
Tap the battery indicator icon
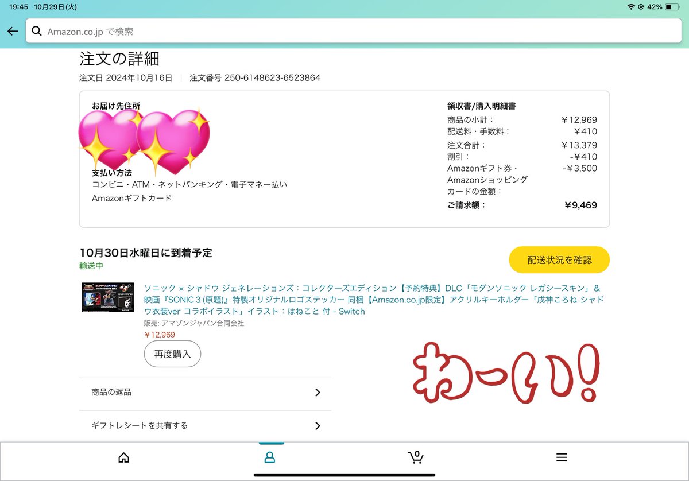point(672,7)
